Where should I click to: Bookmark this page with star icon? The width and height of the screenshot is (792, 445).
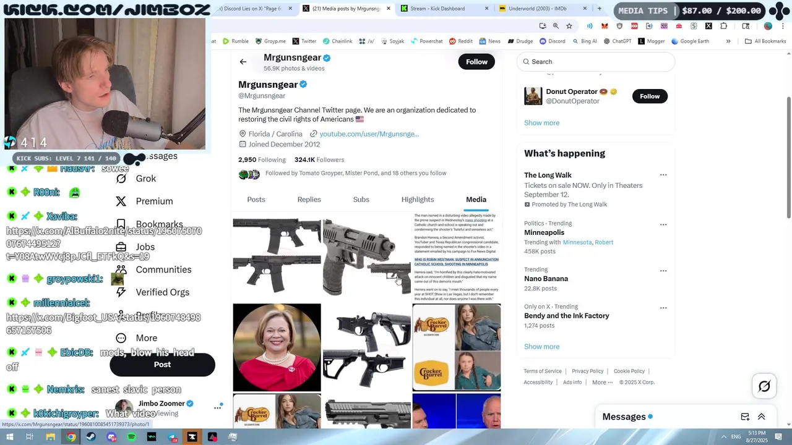(569, 26)
